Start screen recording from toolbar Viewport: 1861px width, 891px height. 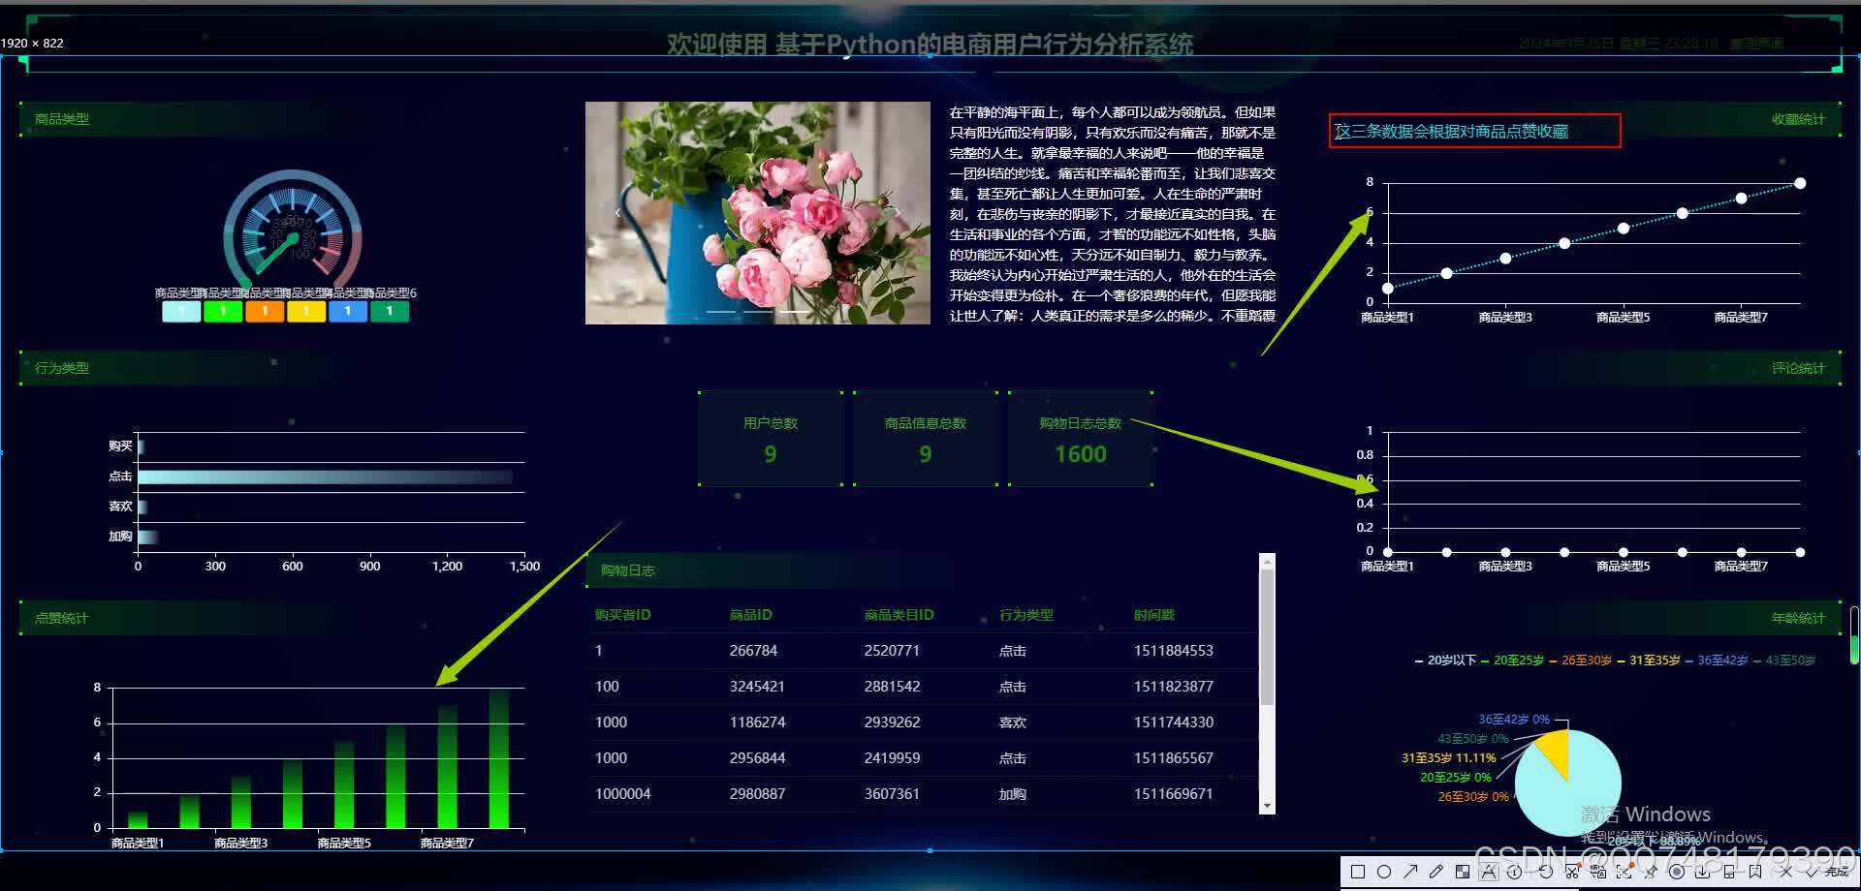click(1677, 872)
